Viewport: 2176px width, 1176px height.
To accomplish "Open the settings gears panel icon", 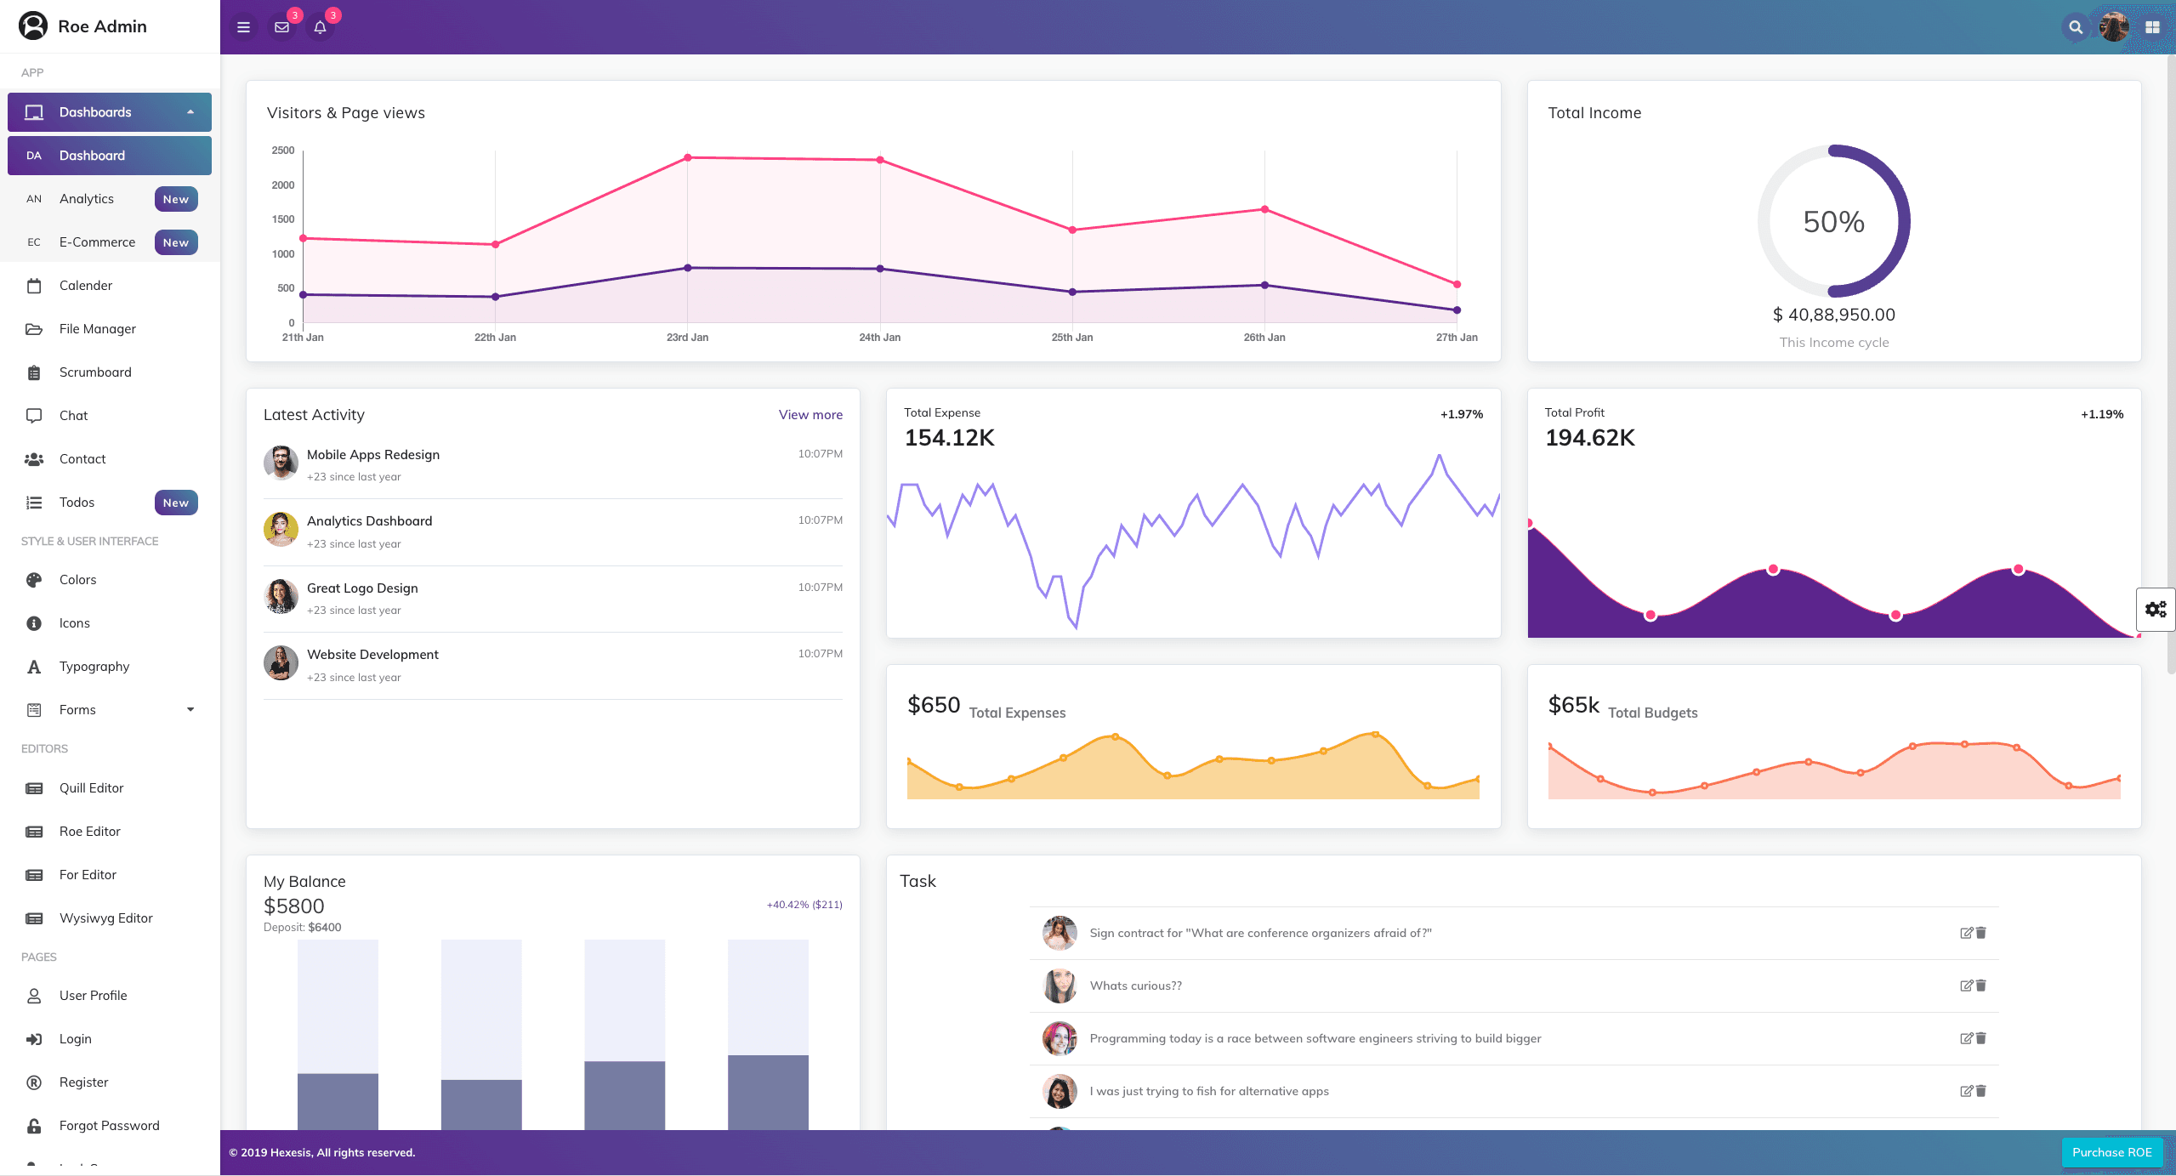I will (x=2156, y=609).
